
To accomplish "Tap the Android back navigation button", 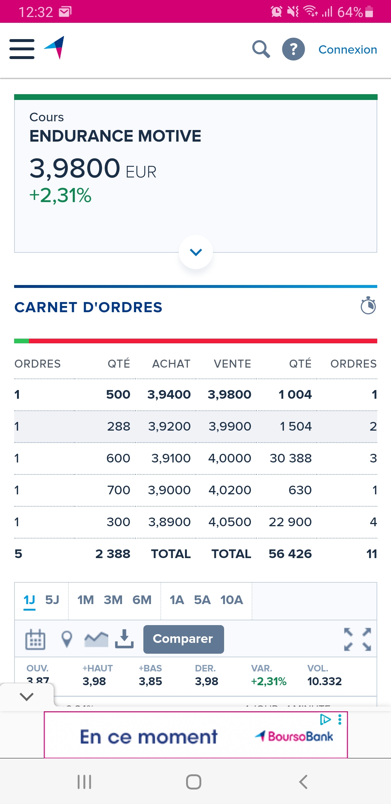I will tap(303, 782).
